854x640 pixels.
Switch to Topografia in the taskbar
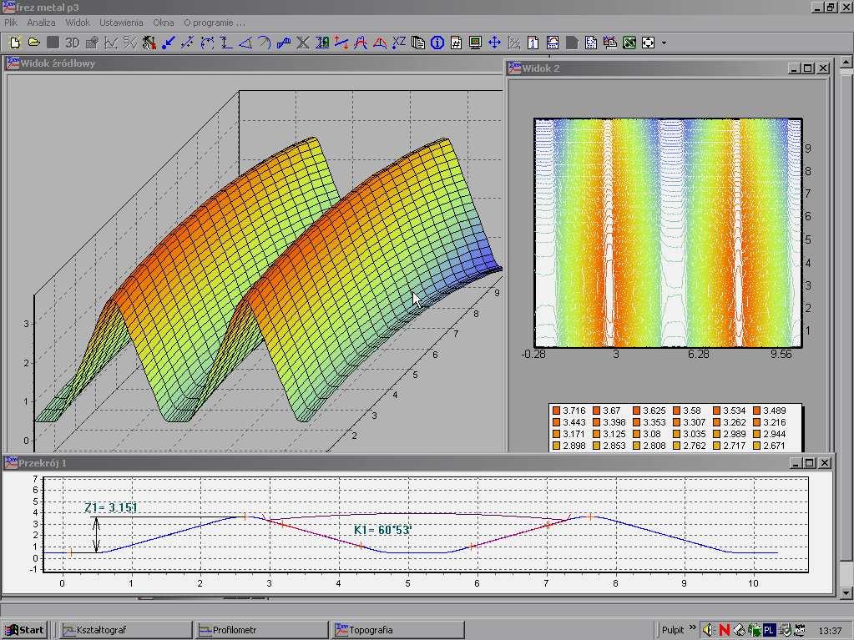click(398, 630)
